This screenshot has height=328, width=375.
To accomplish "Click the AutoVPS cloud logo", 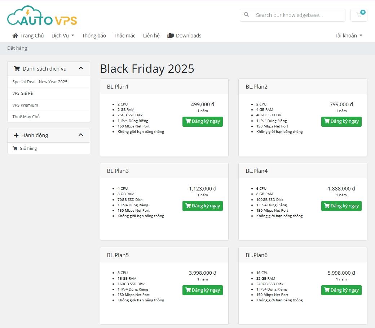I will pyautogui.click(x=42, y=16).
